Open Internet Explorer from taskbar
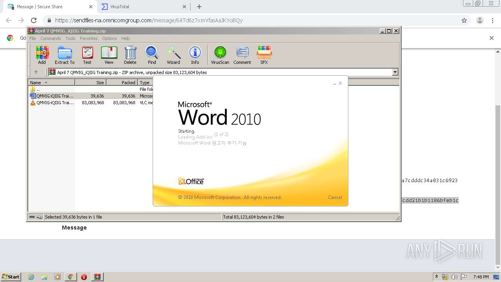This screenshot has width=501, height=282. click(x=31, y=277)
